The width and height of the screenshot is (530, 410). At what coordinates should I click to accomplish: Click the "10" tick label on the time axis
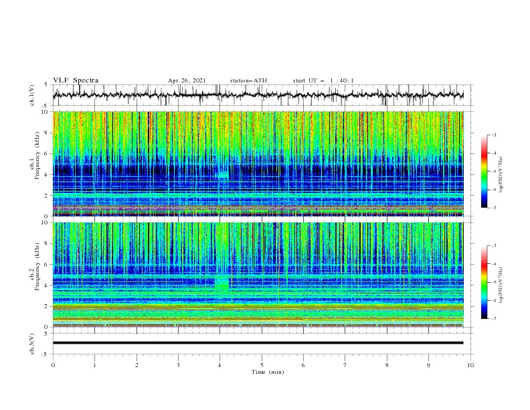click(470, 365)
